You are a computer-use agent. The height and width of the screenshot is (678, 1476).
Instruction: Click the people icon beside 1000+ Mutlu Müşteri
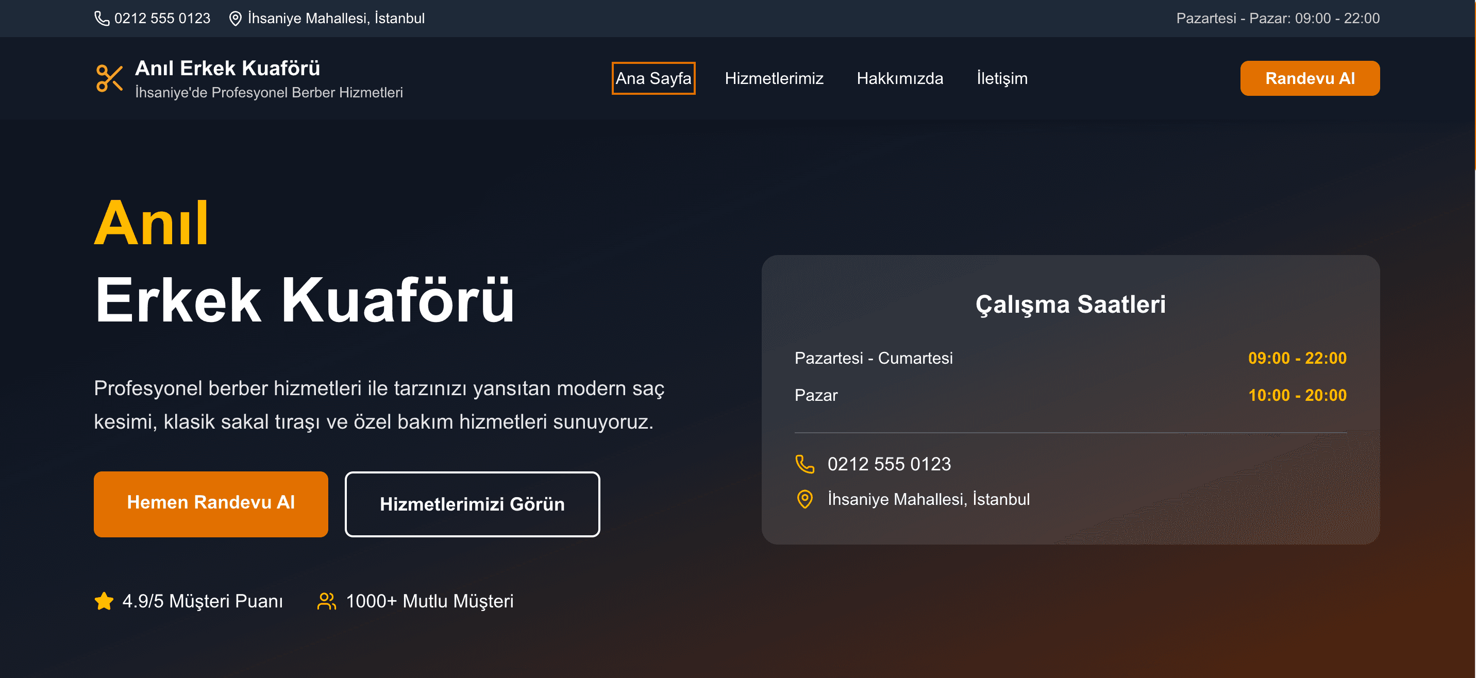click(x=327, y=601)
